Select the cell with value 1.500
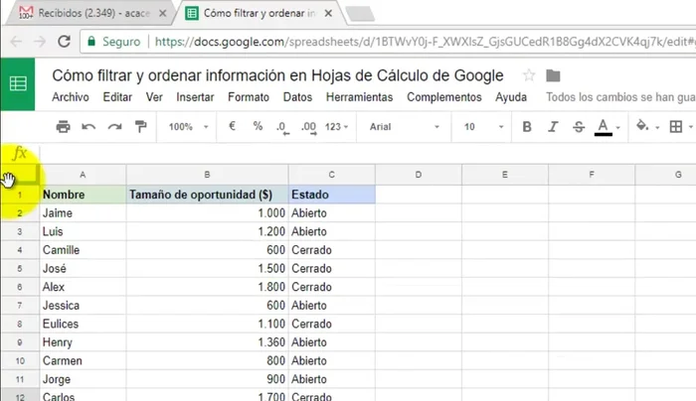The height and width of the screenshot is (401, 696). [x=207, y=269]
